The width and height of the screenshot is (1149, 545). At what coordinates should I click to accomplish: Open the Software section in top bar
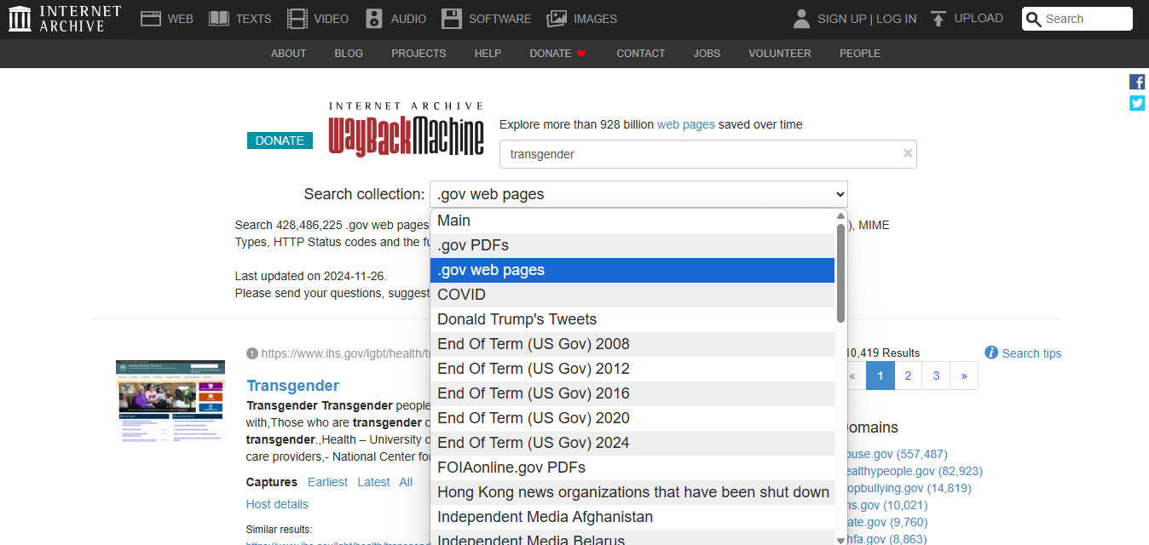(487, 19)
